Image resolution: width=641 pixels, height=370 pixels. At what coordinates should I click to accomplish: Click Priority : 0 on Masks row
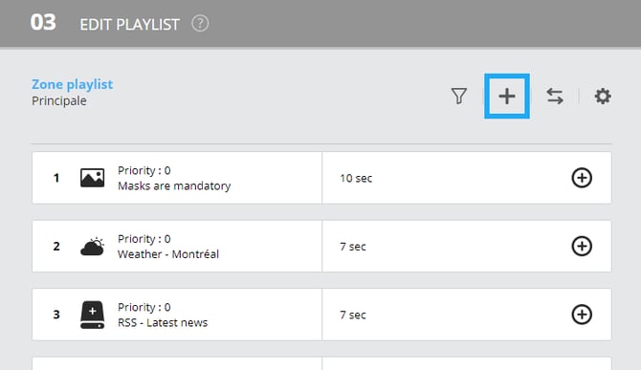point(144,170)
